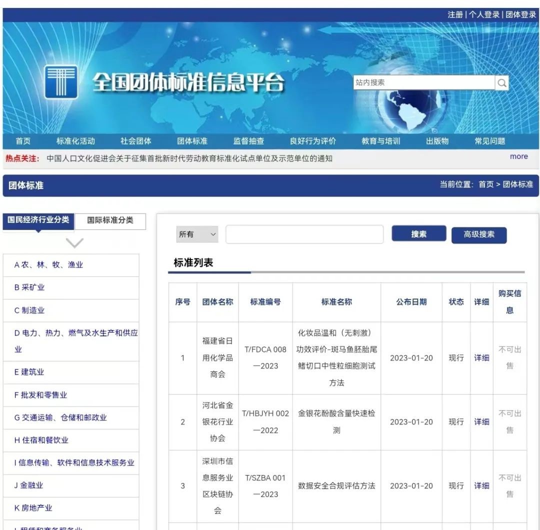The image size is (540, 530).
Task: Click the magnifier search icon
Action: [502, 82]
